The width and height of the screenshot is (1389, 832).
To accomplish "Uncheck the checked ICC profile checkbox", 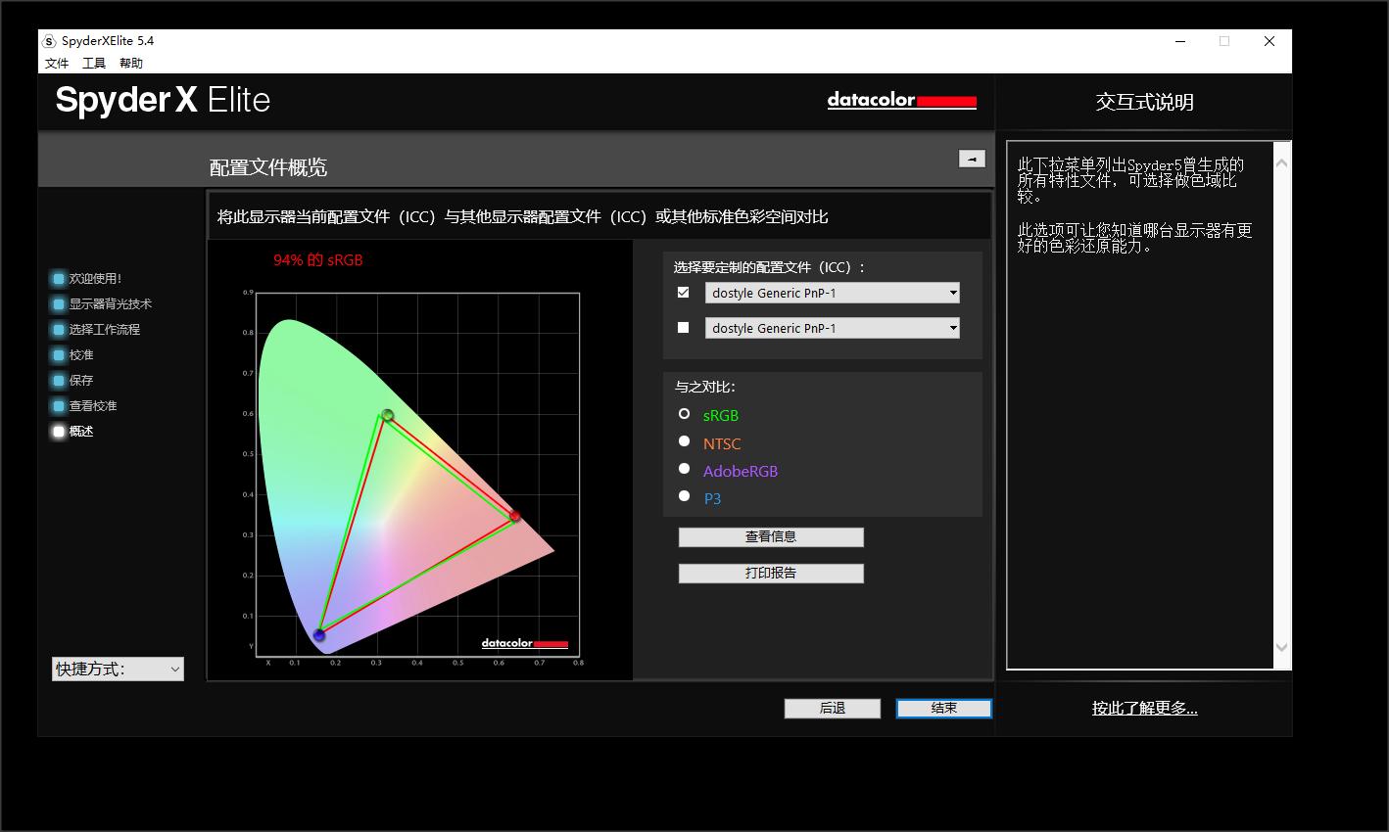I will coord(684,293).
